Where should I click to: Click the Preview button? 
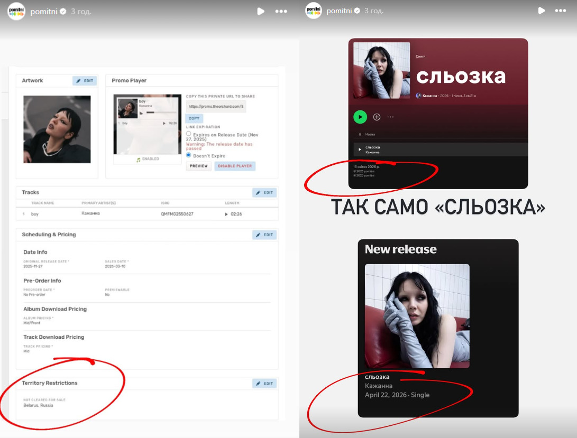click(199, 166)
